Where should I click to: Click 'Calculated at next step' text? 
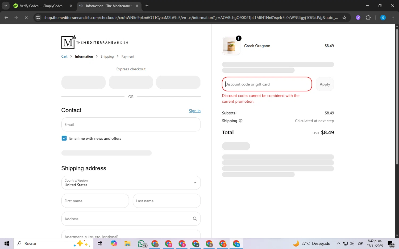tap(314, 121)
